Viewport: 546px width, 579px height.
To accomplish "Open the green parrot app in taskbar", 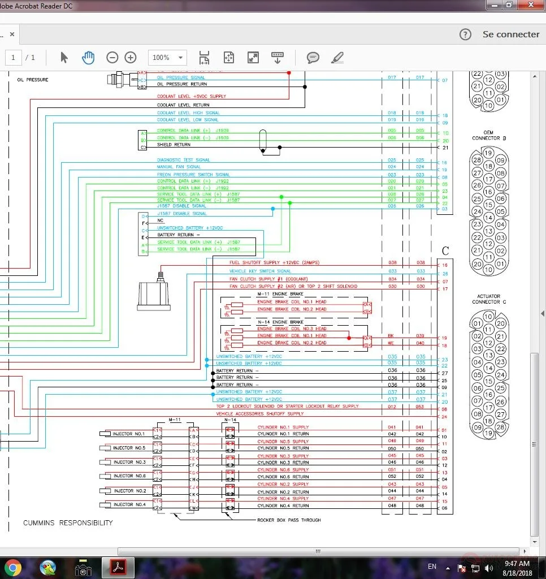I will coord(47,568).
